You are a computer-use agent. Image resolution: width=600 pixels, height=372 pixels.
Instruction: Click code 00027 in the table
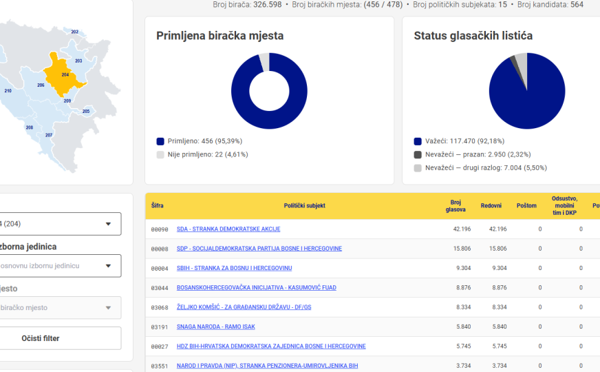tap(160, 347)
